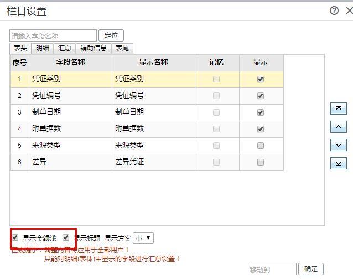
Task: Open the help question mark icon
Action: point(334,11)
